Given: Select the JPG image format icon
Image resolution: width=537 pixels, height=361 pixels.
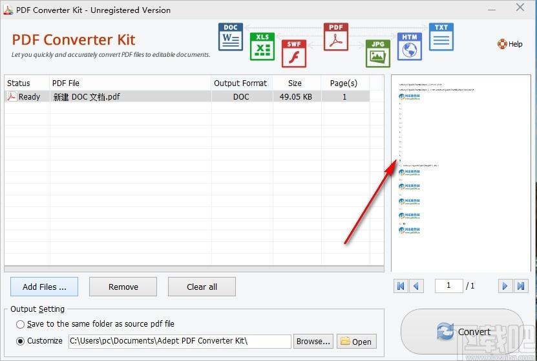Looking at the screenshot, I should (x=378, y=54).
